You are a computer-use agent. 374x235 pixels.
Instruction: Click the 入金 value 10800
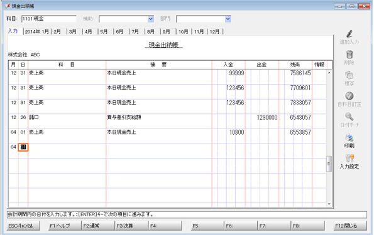(x=236, y=132)
